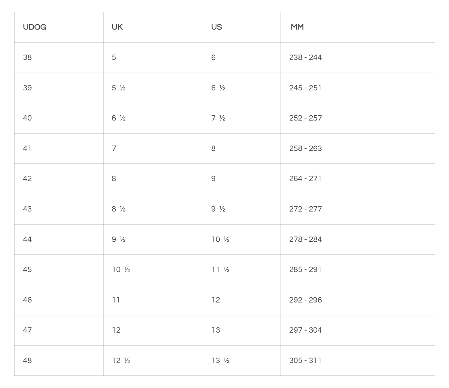
Task: Click the 292 - 296 mm cell
Action: (x=305, y=300)
